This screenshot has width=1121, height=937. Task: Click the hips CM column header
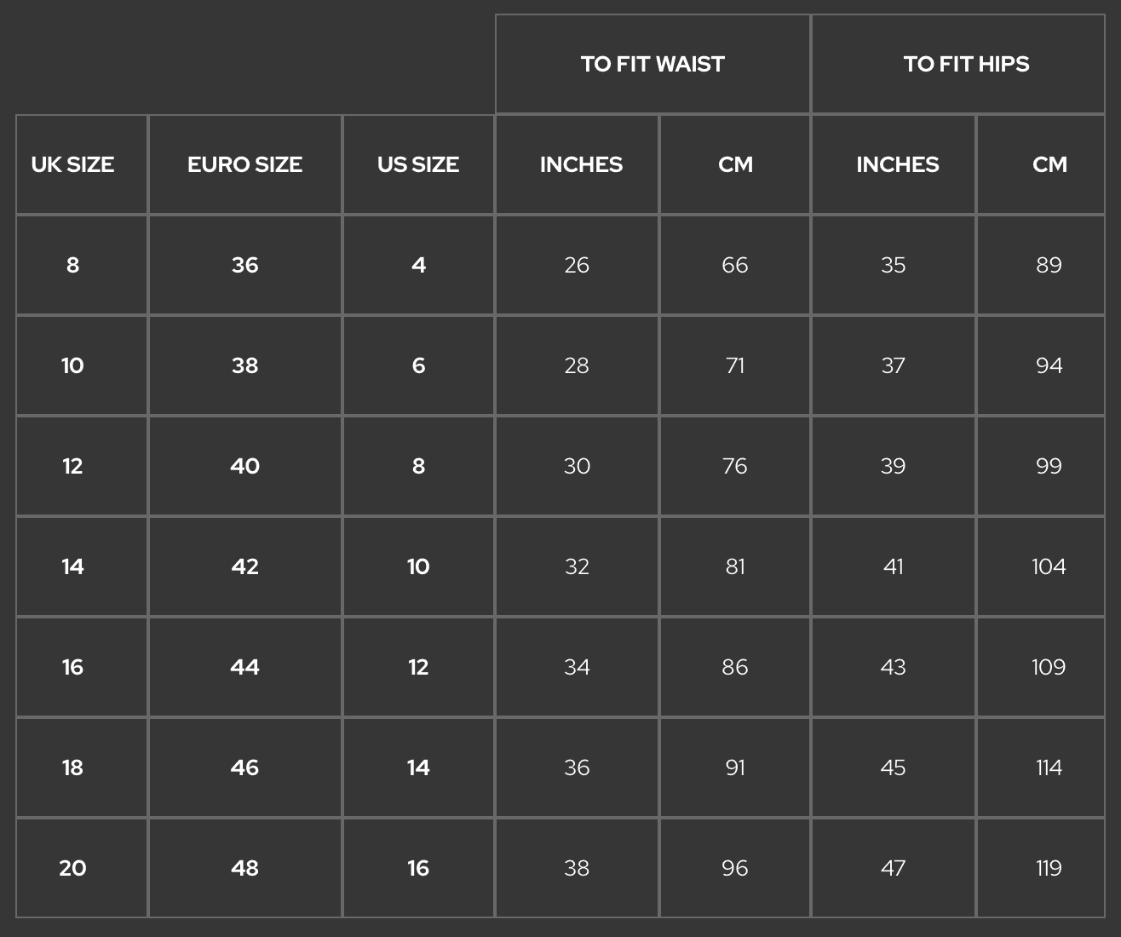coord(1049,164)
